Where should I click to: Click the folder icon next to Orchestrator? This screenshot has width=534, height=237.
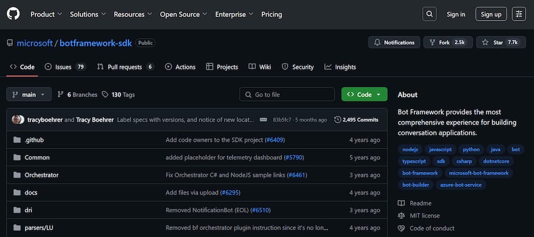tap(17, 175)
